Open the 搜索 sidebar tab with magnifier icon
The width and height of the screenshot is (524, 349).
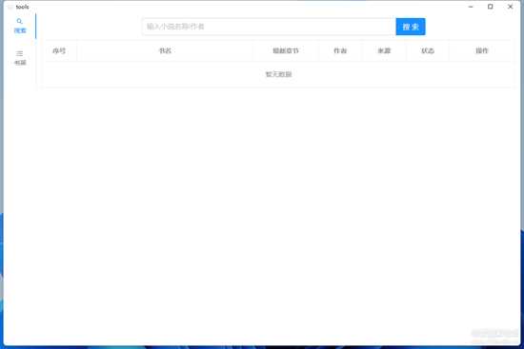20,26
